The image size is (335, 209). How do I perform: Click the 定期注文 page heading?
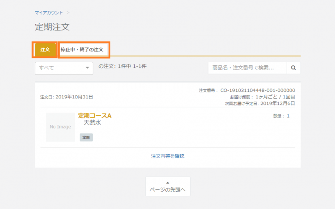pos(52,27)
